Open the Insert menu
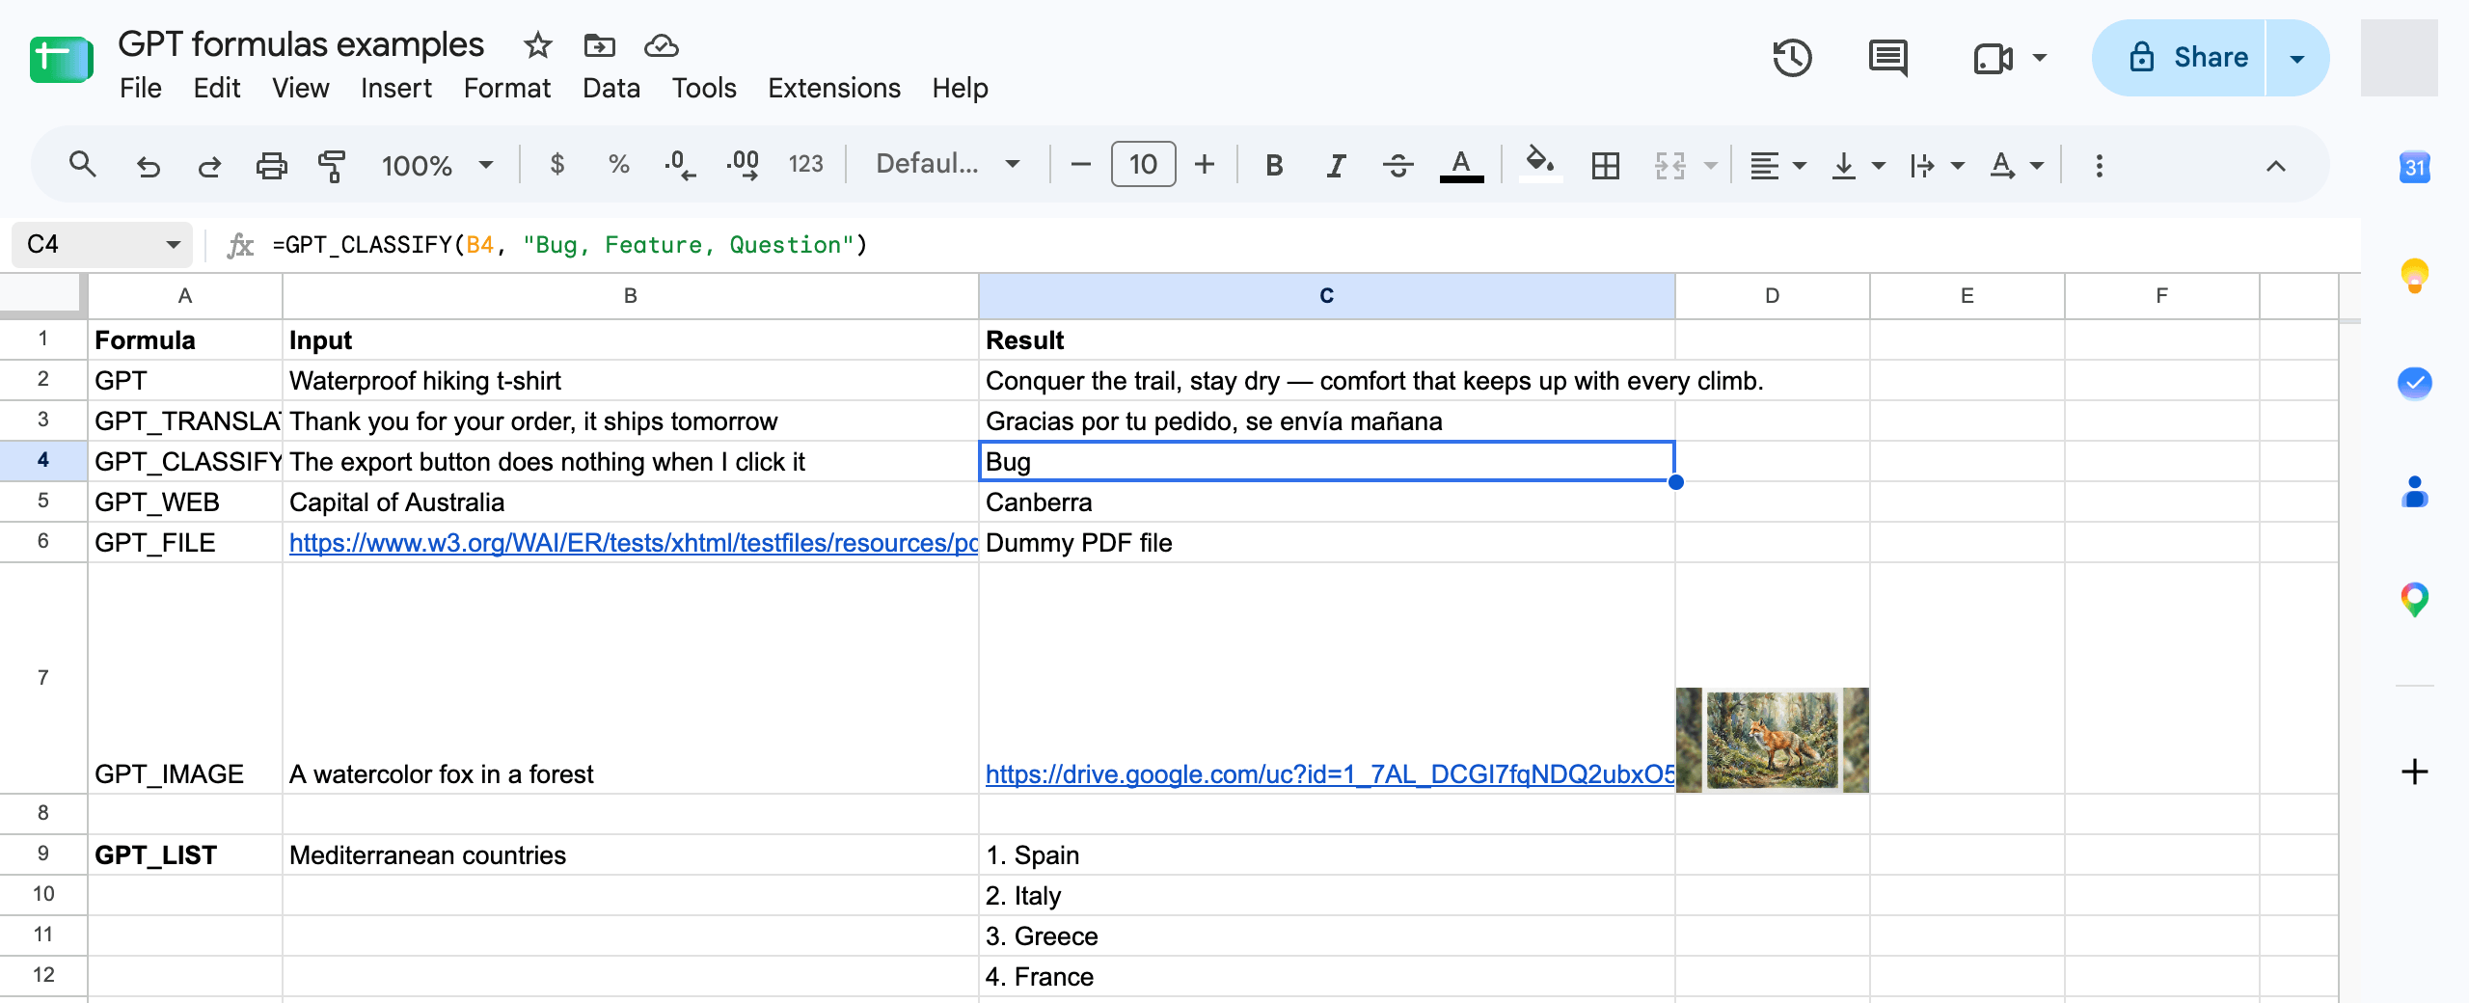Screen dimensions: 2469x1003 click(x=395, y=88)
